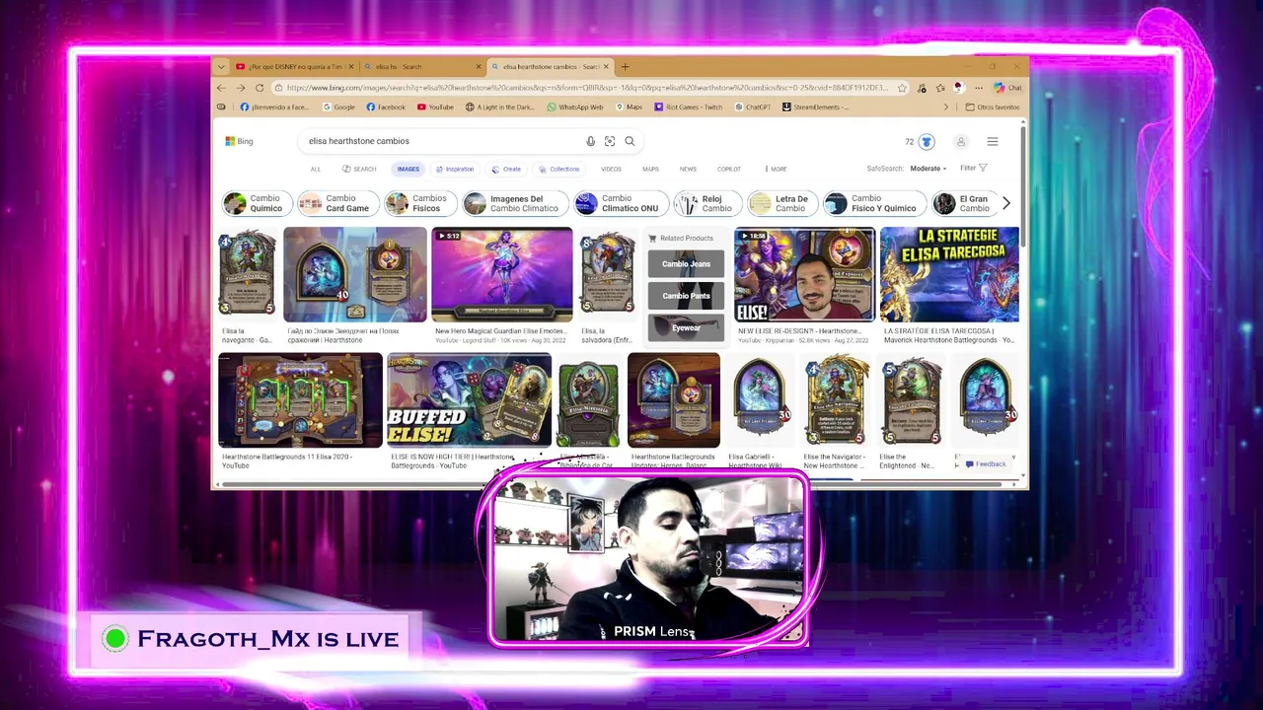Click the Feedback link
Viewport: 1263px width, 710px height.
987,463
